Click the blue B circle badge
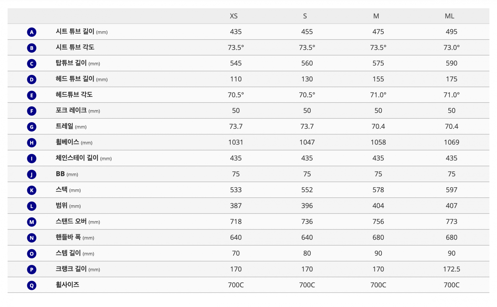The height and width of the screenshot is (307, 497). click(x=32, y=48)
